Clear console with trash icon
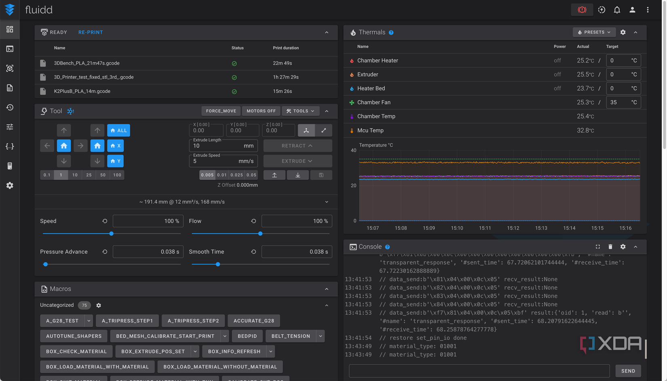 click(x=610, y=247)
